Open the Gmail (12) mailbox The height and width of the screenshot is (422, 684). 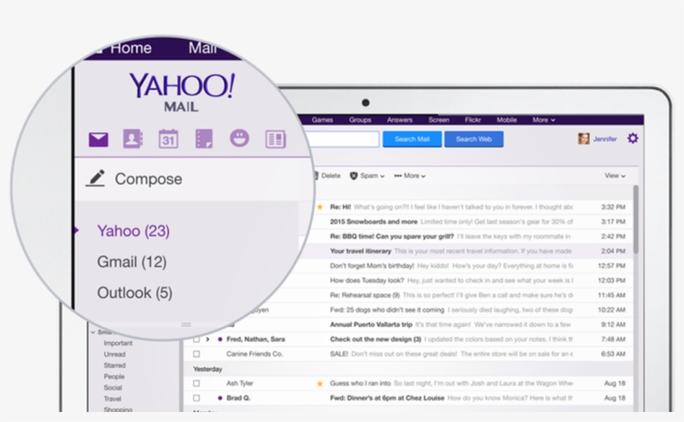132,262
